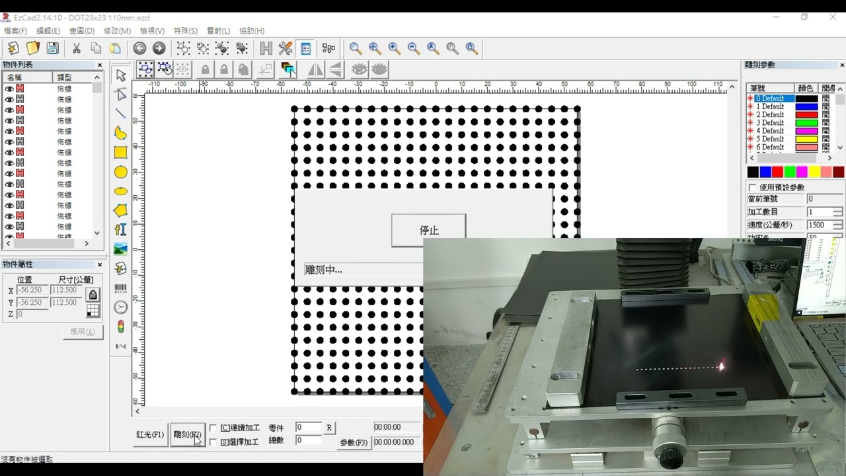Click the magnifier zoom window icon

click(356, 48)
